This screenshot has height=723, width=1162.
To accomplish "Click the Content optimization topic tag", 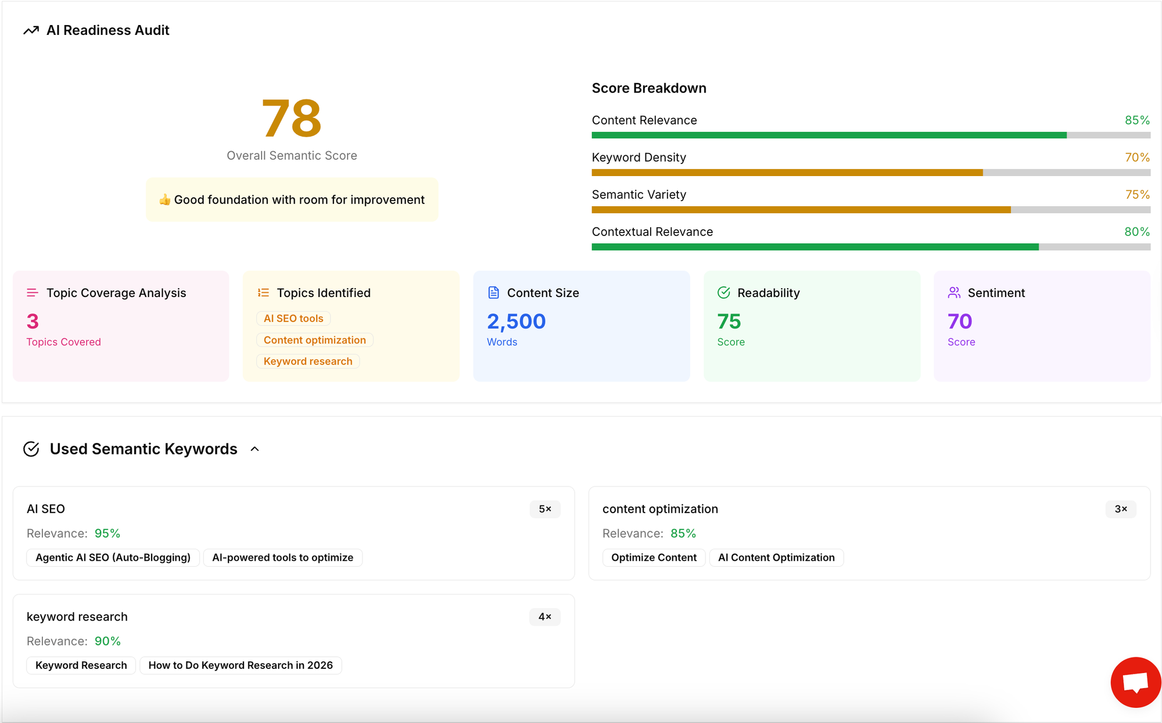I will click(x=314, y=340).
